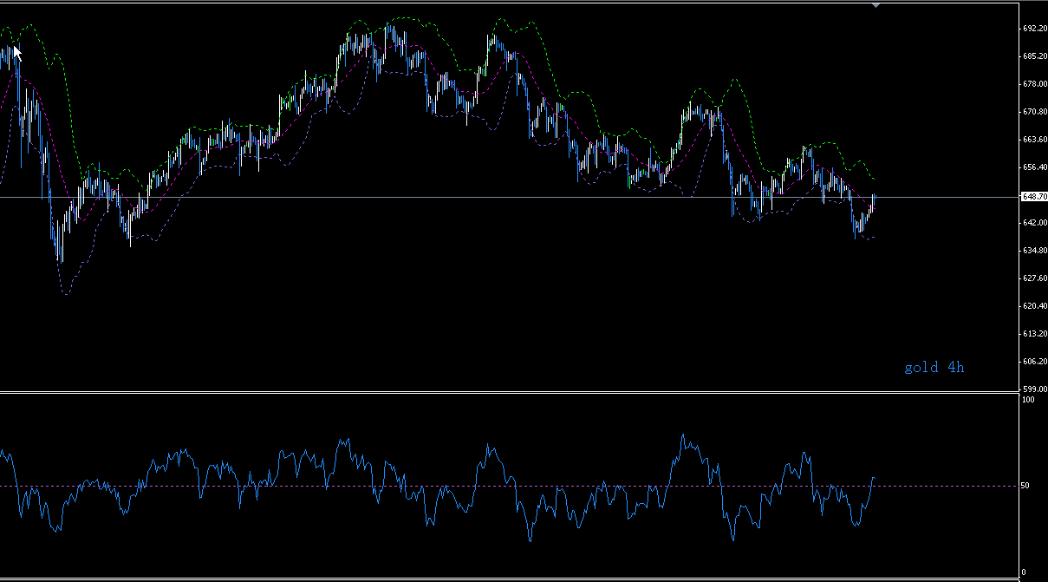Click the 670.80 price scale label

1035,112
